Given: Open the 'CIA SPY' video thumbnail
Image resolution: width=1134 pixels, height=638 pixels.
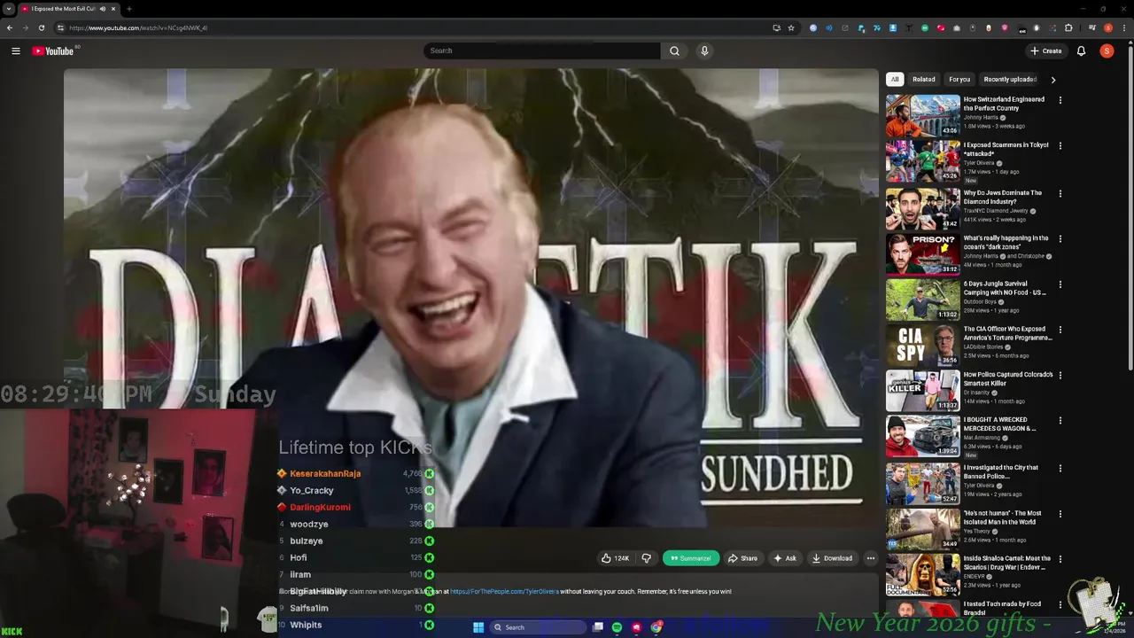Looking at the screenshot, I should pyautogui.click(x=922, y=346).
